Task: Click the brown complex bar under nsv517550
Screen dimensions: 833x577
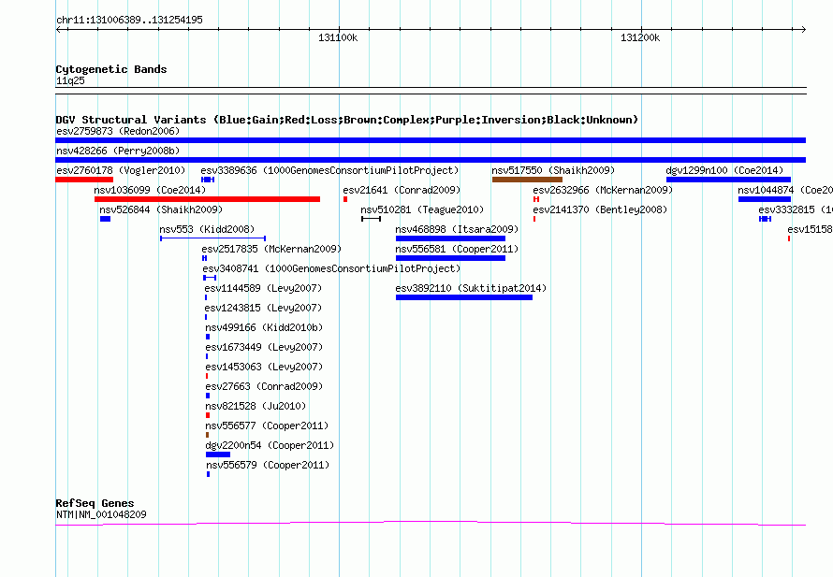Action: point(527,180)
